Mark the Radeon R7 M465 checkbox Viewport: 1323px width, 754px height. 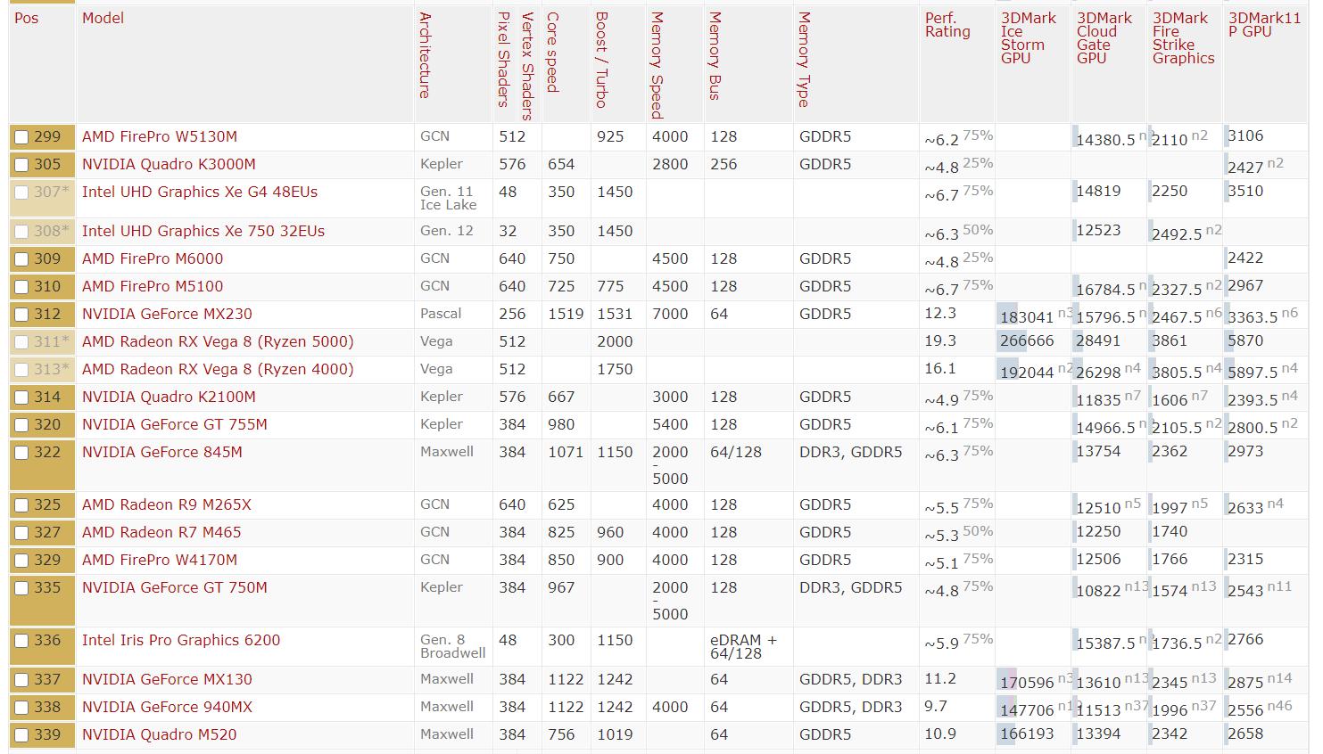point(21,533)
